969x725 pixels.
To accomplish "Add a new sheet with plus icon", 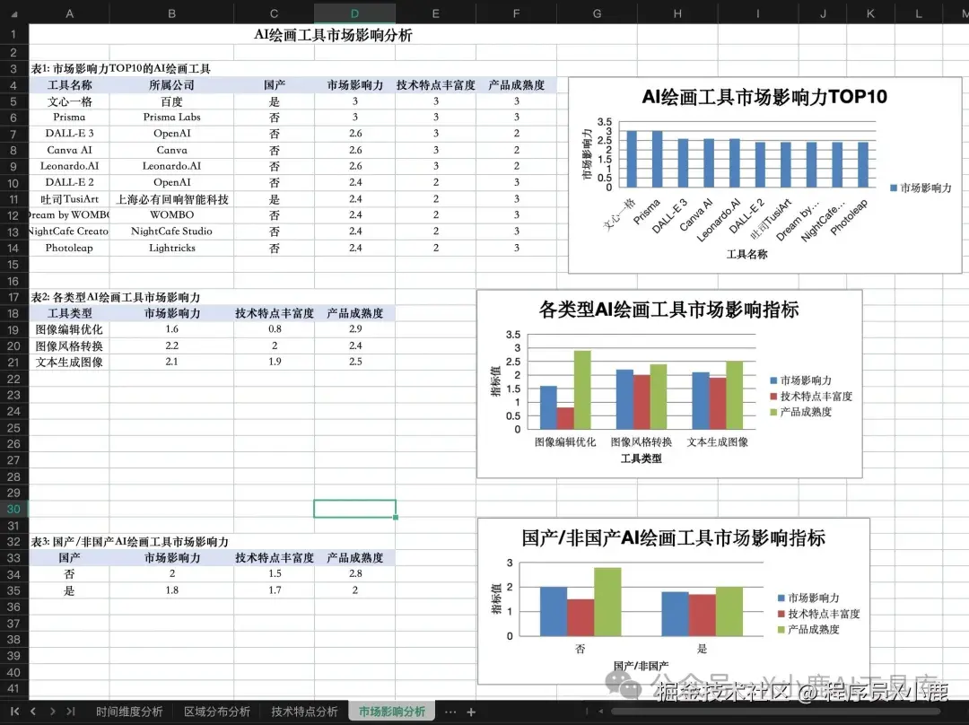I will click(x=471, y=712).
